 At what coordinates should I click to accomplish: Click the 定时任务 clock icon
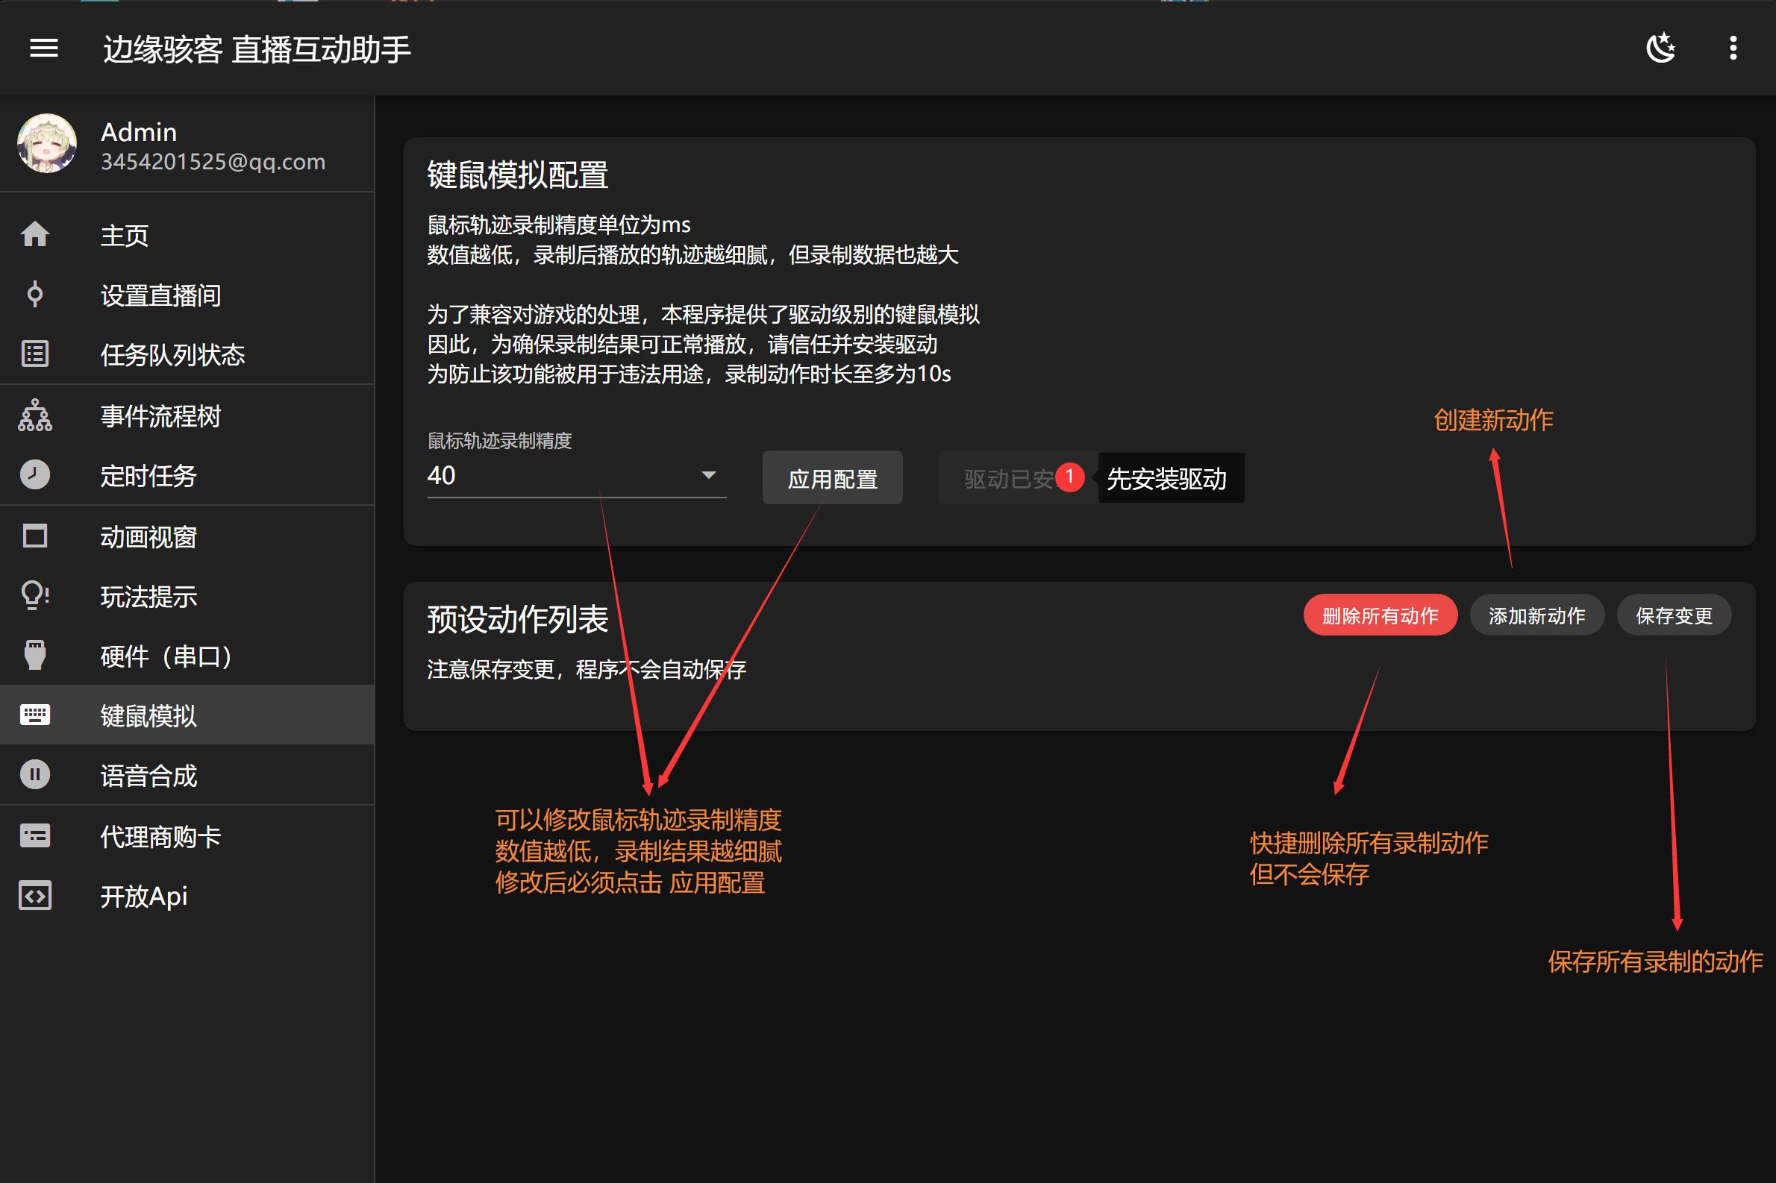click(36, 475)
